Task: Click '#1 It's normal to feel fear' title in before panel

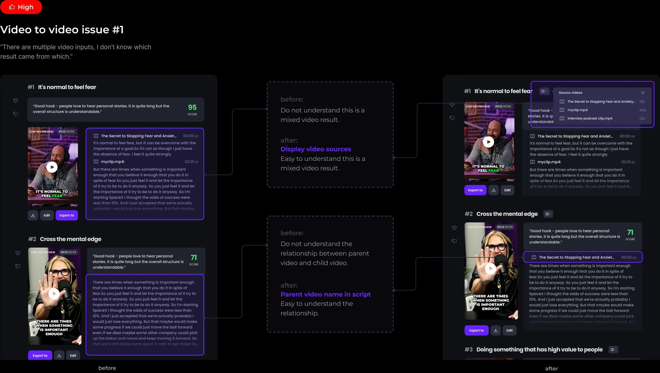Action: (x=62, y=87)
